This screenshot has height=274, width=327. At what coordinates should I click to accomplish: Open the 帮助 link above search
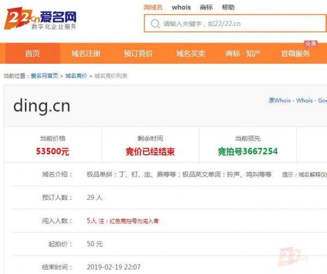pyautogui.click(x=228, y=8)
